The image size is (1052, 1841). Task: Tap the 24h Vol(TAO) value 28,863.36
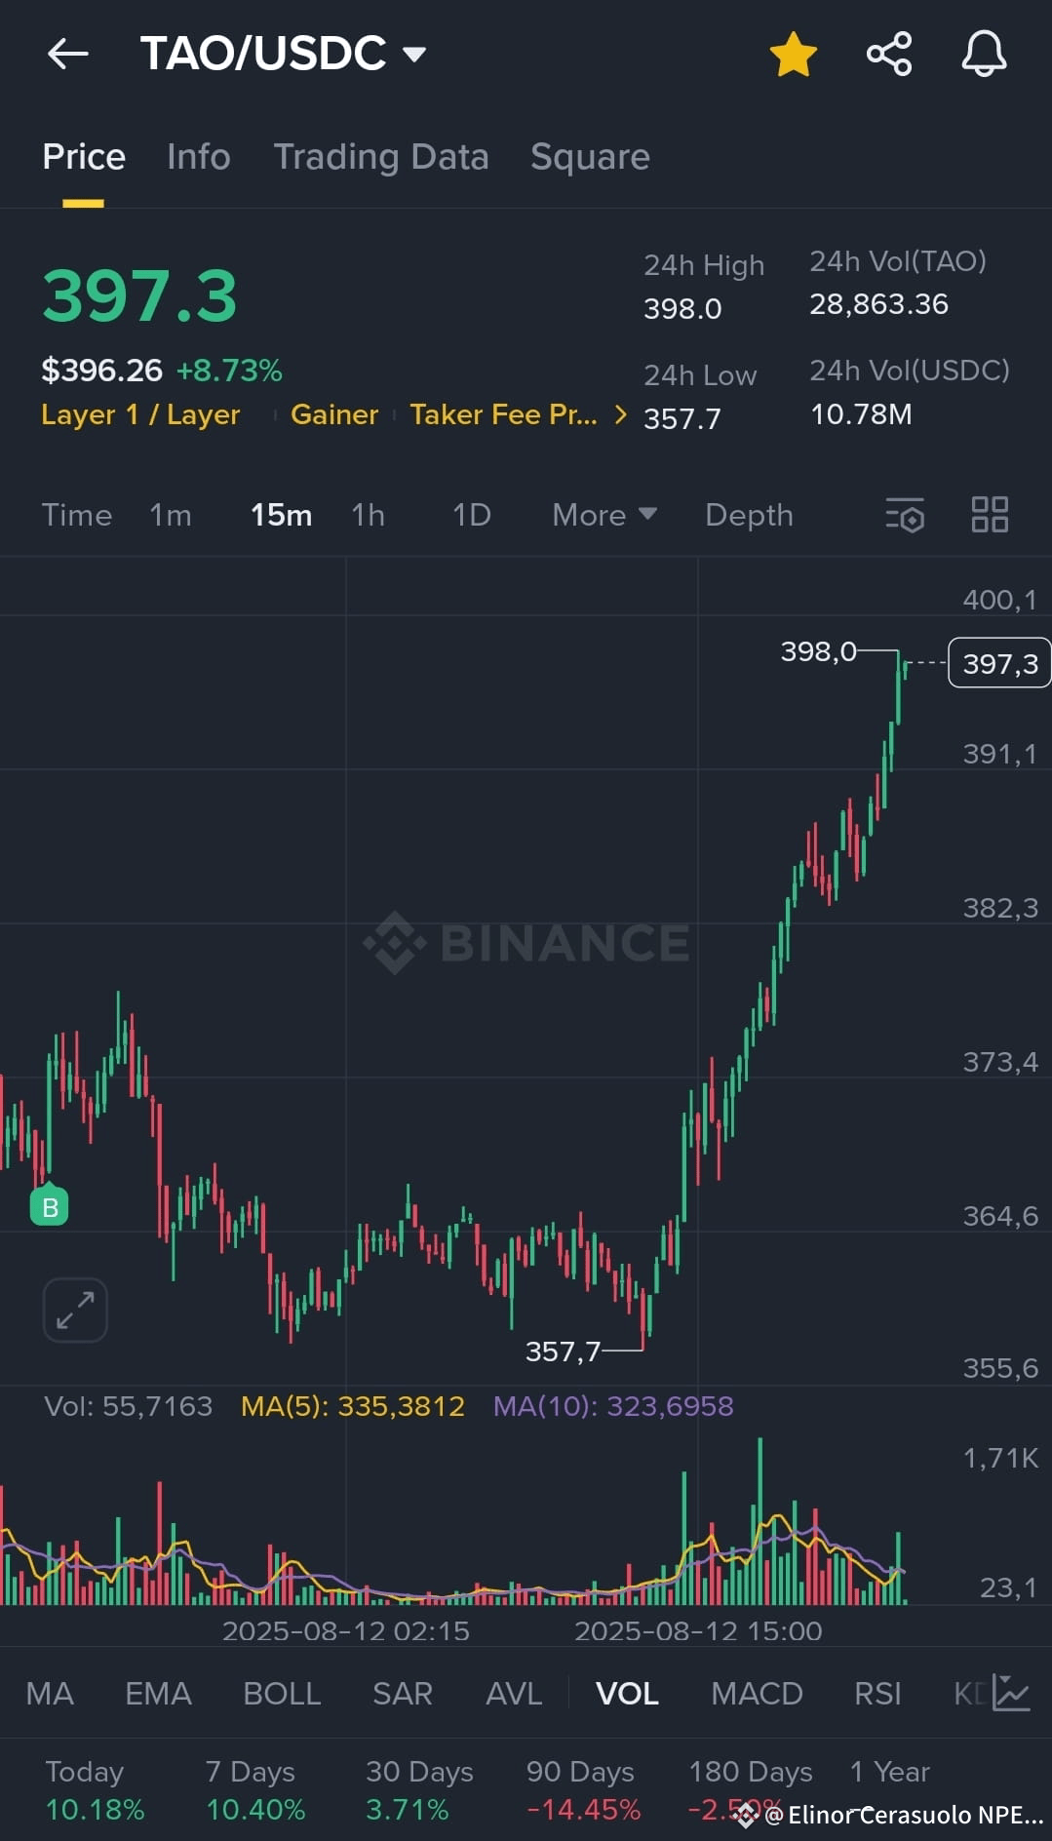pyautogui.click(x=878, y=304)
